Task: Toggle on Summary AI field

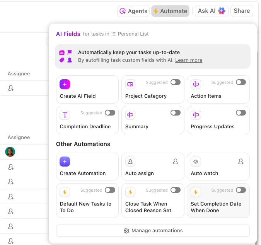Action: tap(176, 112)
